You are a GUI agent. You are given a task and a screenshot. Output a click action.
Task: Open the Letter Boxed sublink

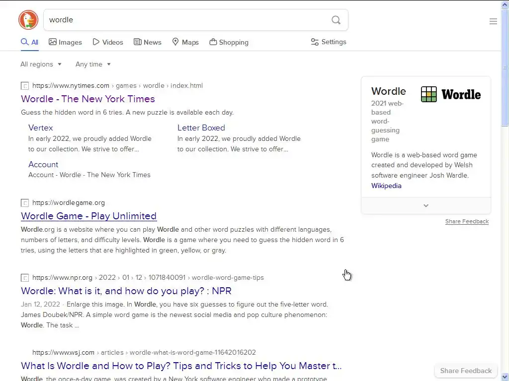[201, 127]
